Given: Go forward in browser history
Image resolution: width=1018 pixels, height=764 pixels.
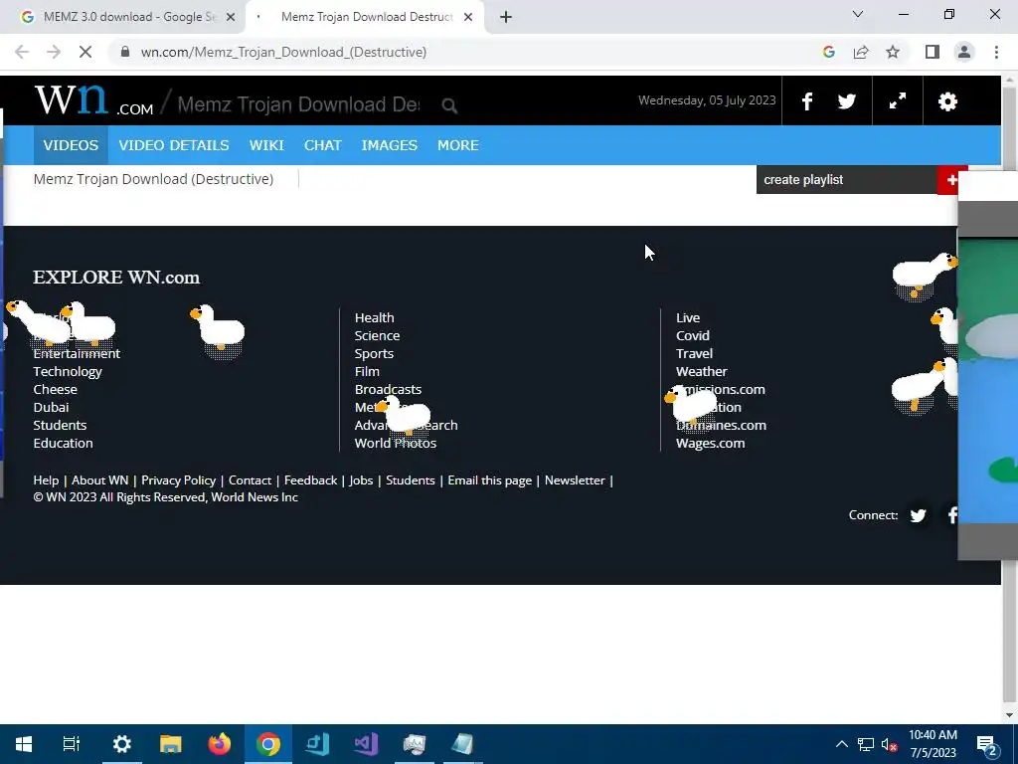Looking at the screenshot, I should pos(54,52).
